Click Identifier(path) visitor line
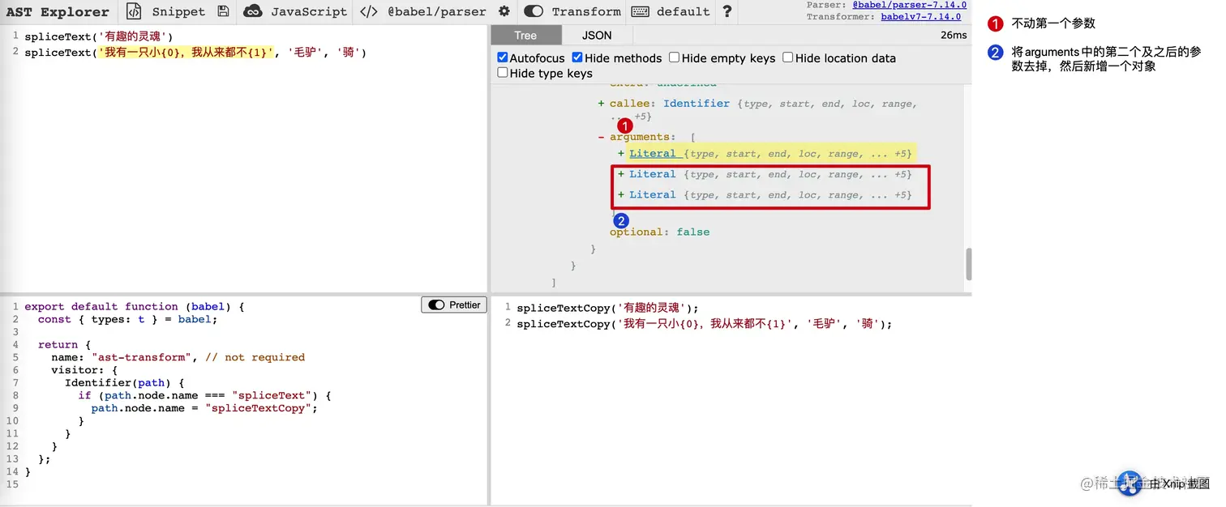1226x507 pixels. (126, 382)
